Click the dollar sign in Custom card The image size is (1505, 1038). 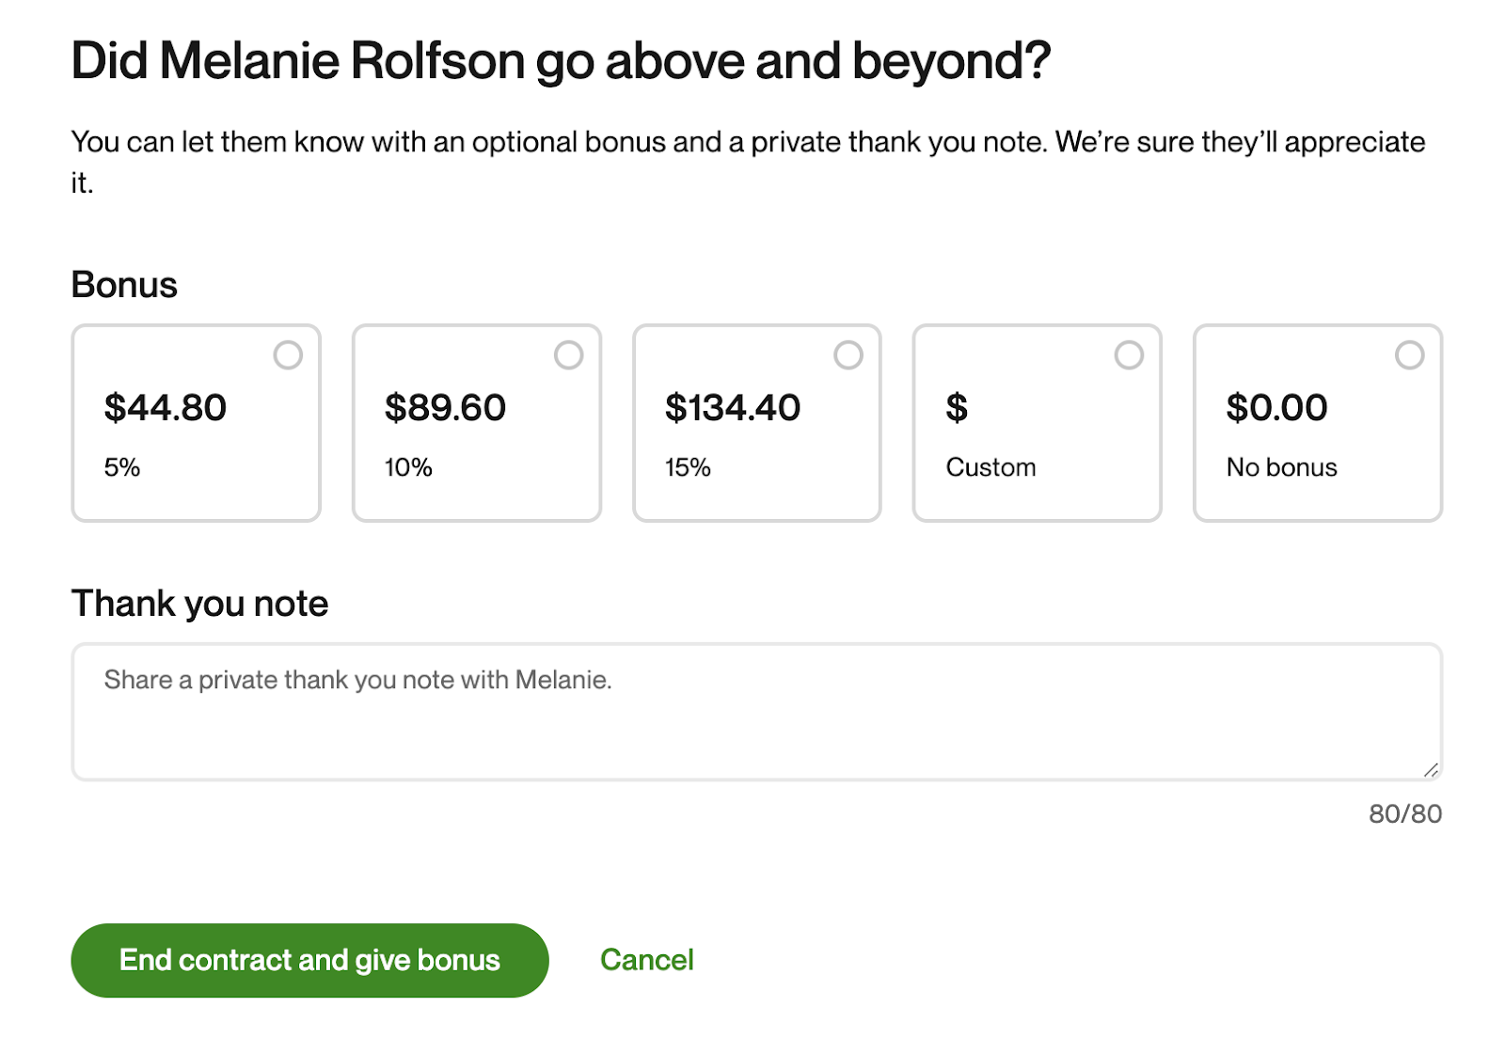point(957,408)
